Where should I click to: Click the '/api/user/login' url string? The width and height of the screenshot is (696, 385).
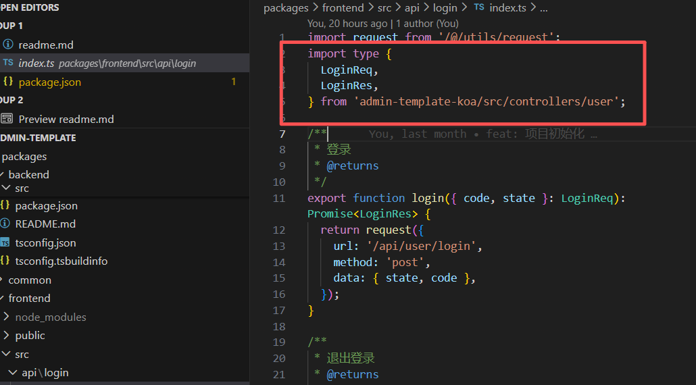click(421, 246)
